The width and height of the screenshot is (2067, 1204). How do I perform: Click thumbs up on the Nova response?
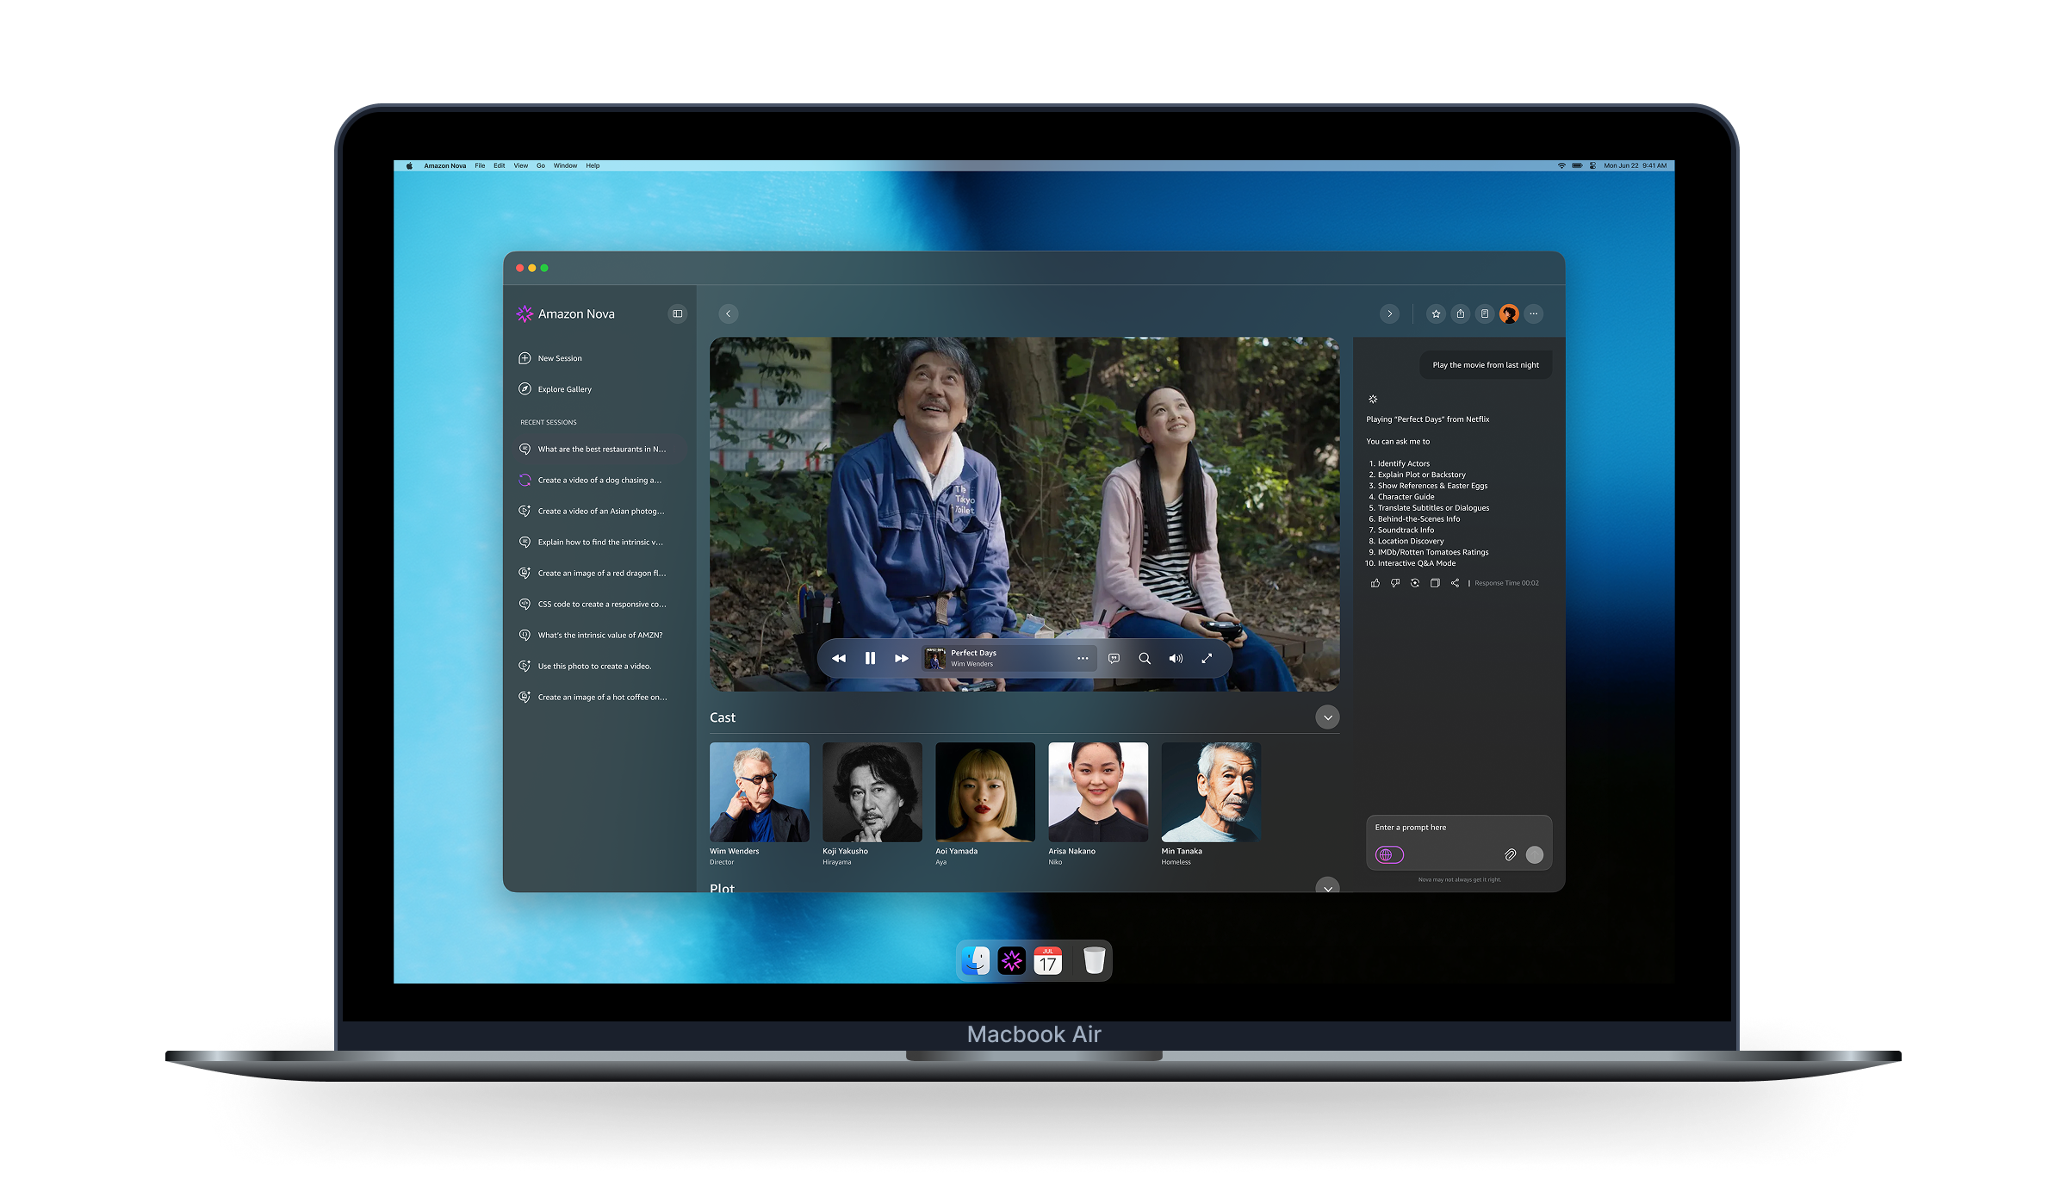coord(1375,583)
